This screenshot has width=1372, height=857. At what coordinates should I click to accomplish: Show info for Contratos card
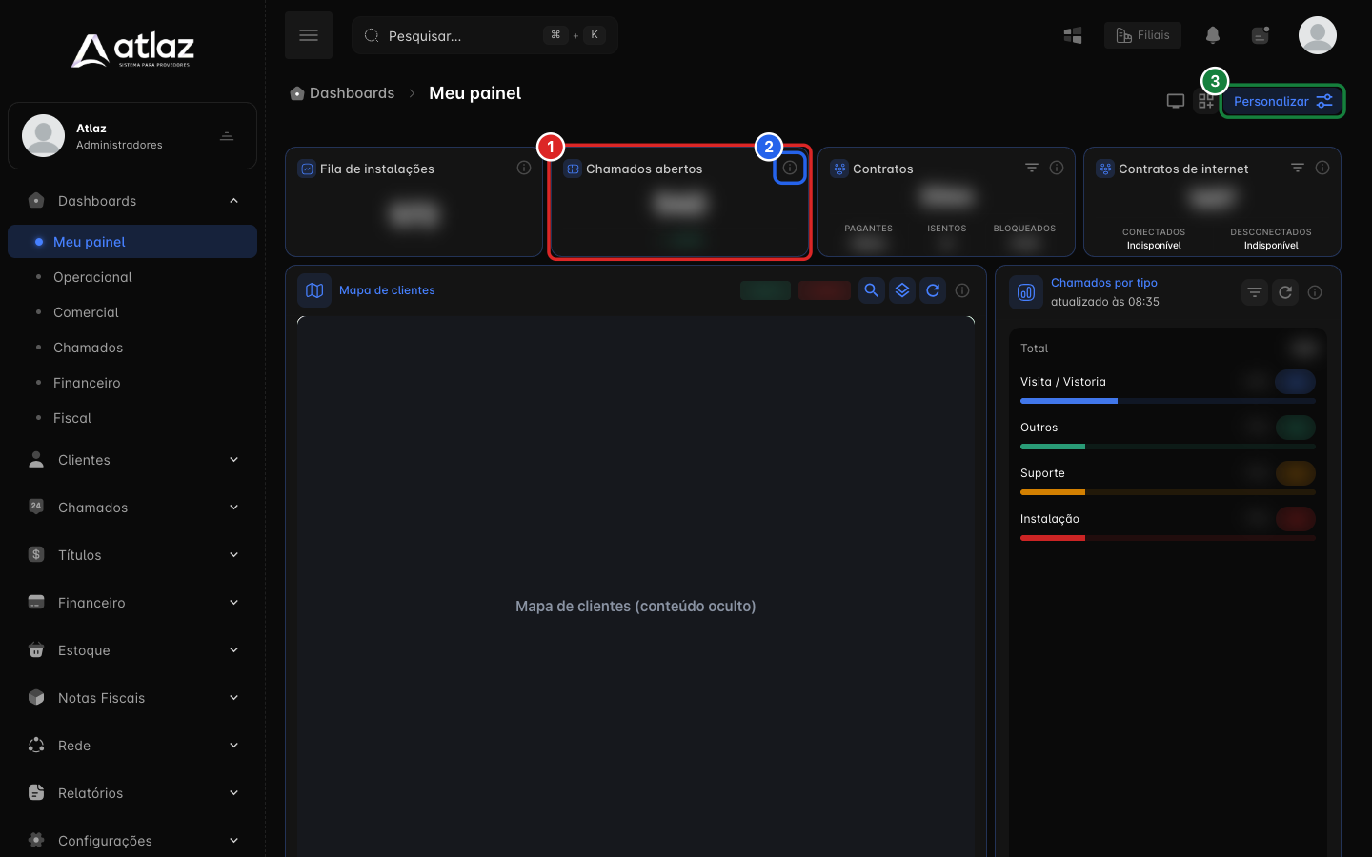tap(1057, 168)
